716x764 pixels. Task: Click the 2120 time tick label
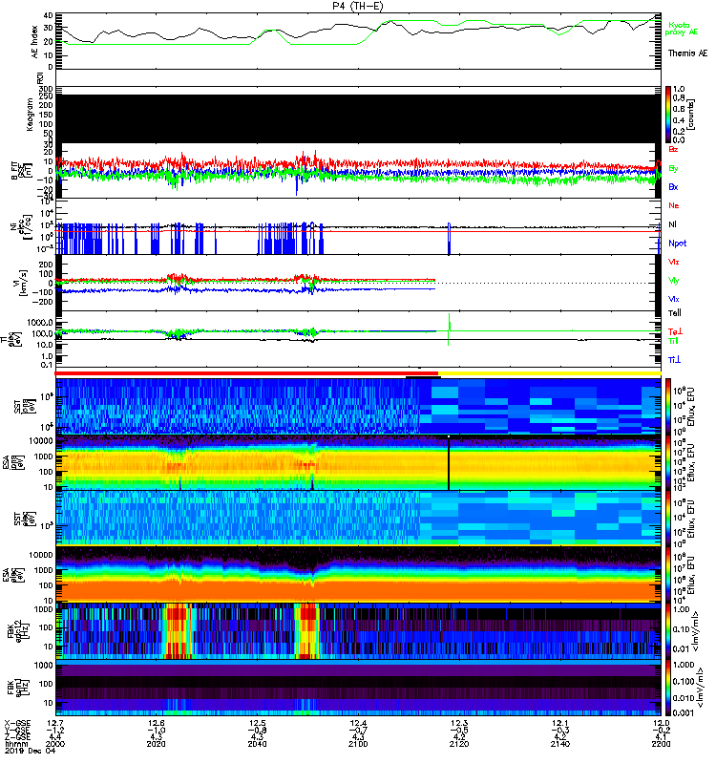(x=459, y=744)
